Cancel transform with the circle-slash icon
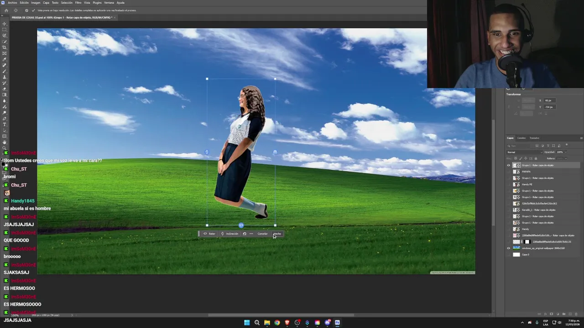 [26, 10]
